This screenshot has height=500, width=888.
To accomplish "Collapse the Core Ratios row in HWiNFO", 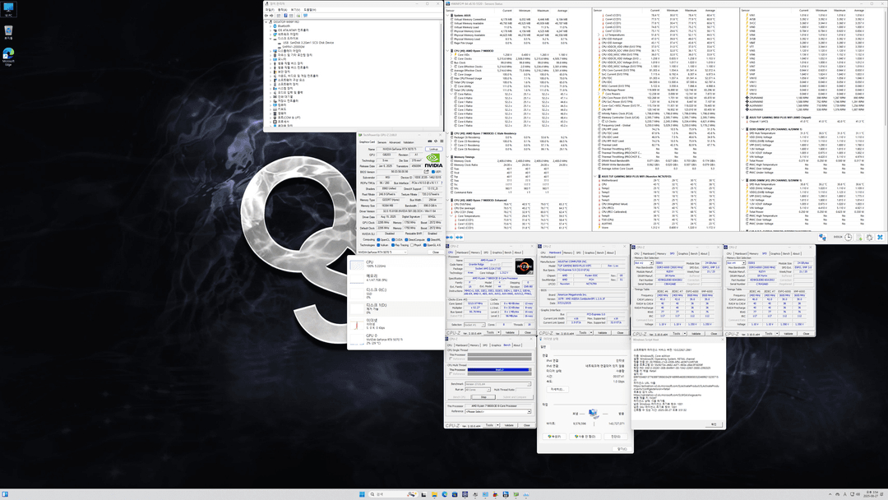I will 451,94.
